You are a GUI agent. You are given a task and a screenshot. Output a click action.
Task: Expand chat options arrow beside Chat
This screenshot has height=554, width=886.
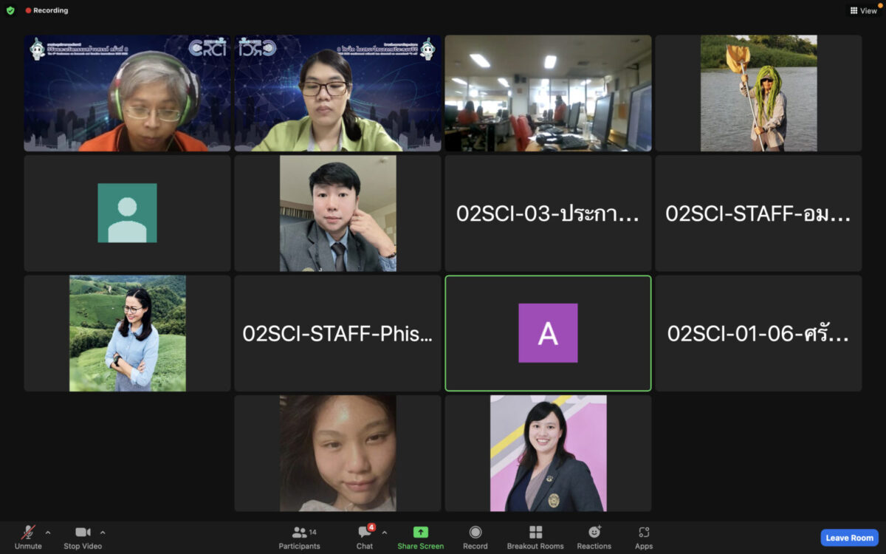384,532
